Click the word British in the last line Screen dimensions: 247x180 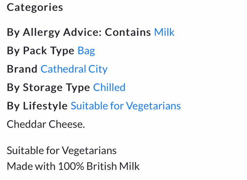point(102,167)
